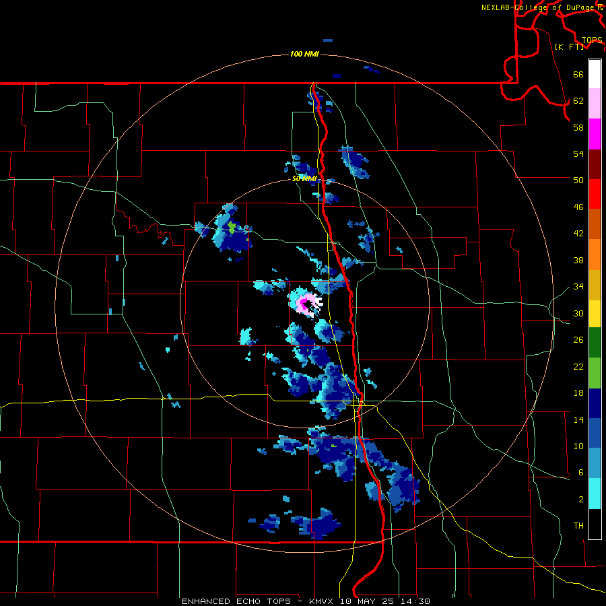Click the TH legend label
606x606 pixels.
[x=578, y=526]
